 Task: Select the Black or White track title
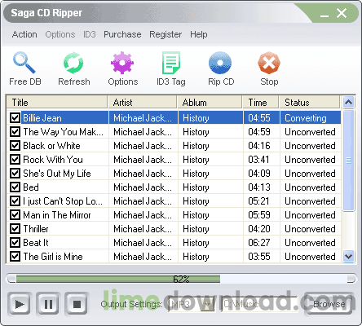[x=51, y=146]
